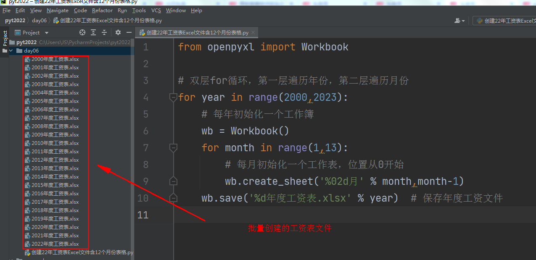Open the Code With Me user dropdown

[x=459, y=20]
